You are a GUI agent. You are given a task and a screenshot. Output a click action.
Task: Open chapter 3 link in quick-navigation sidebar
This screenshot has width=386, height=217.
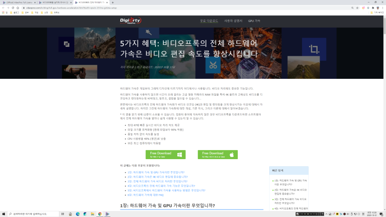pos(291,201)
